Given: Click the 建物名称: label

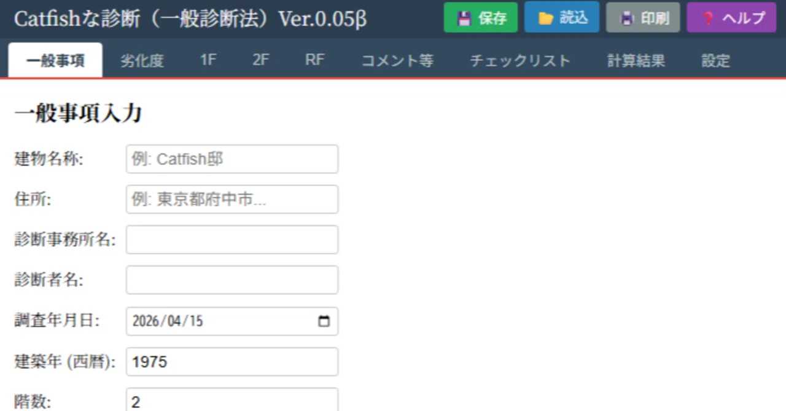Looking at the screenshot, I should click(49, 159).
